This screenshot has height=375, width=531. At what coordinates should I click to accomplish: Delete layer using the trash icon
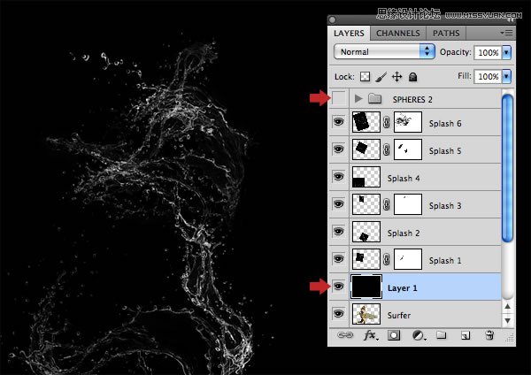point(489,336)
